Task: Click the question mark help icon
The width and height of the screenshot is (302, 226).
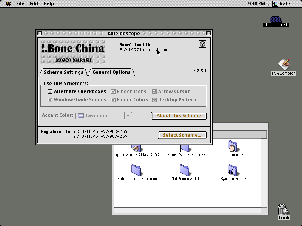Action: click(202, 44)
